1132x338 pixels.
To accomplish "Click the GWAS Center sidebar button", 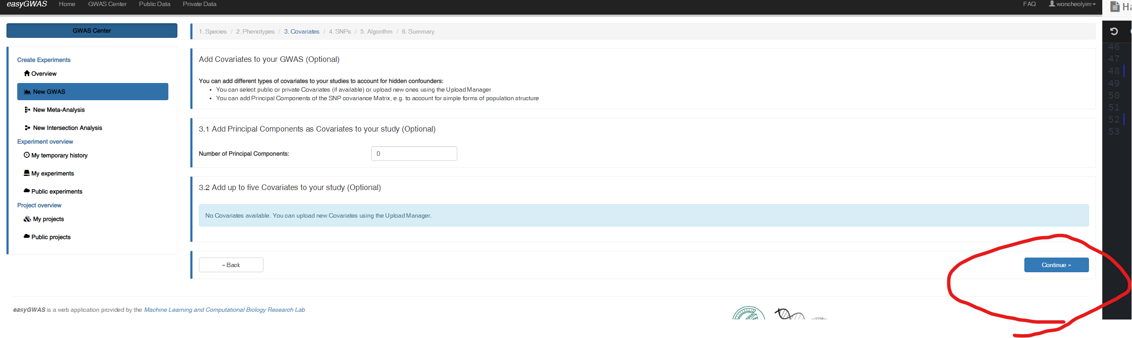I will click(x=92, y=31).
